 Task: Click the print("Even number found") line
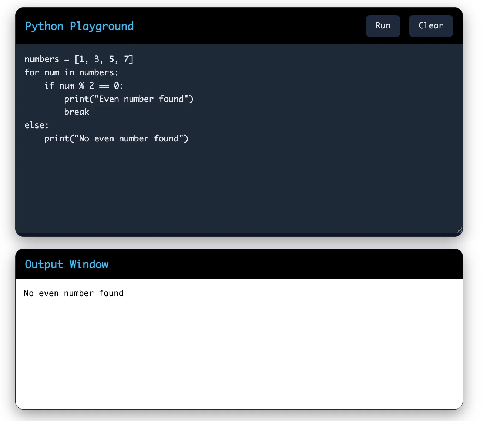129,99
